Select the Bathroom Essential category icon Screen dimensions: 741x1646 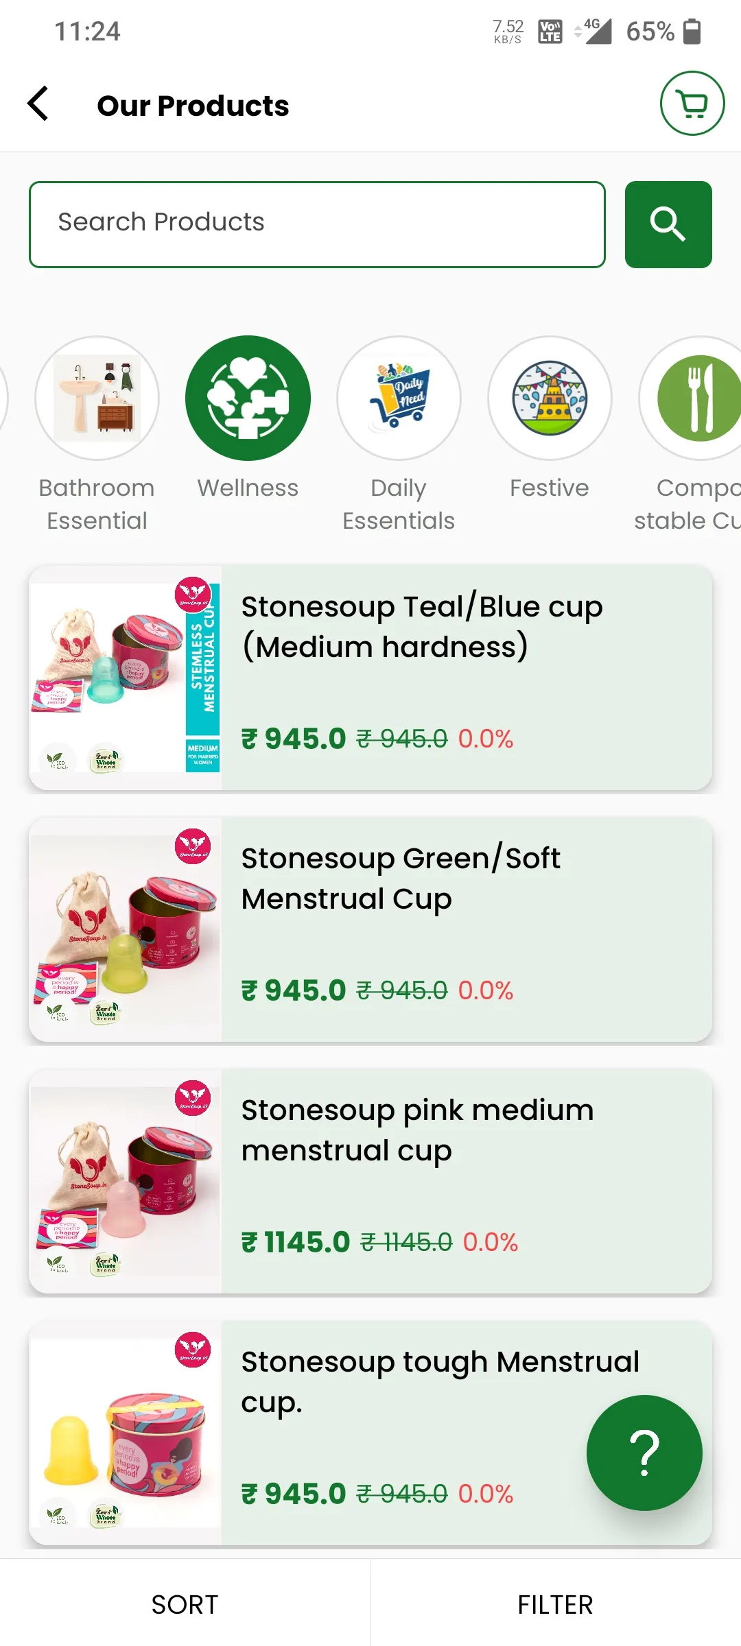coord(97,398)
